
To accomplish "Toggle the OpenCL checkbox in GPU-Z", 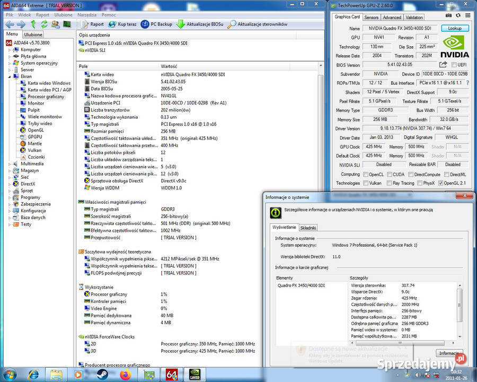I will pyautogui.click(x=366, y=174).
